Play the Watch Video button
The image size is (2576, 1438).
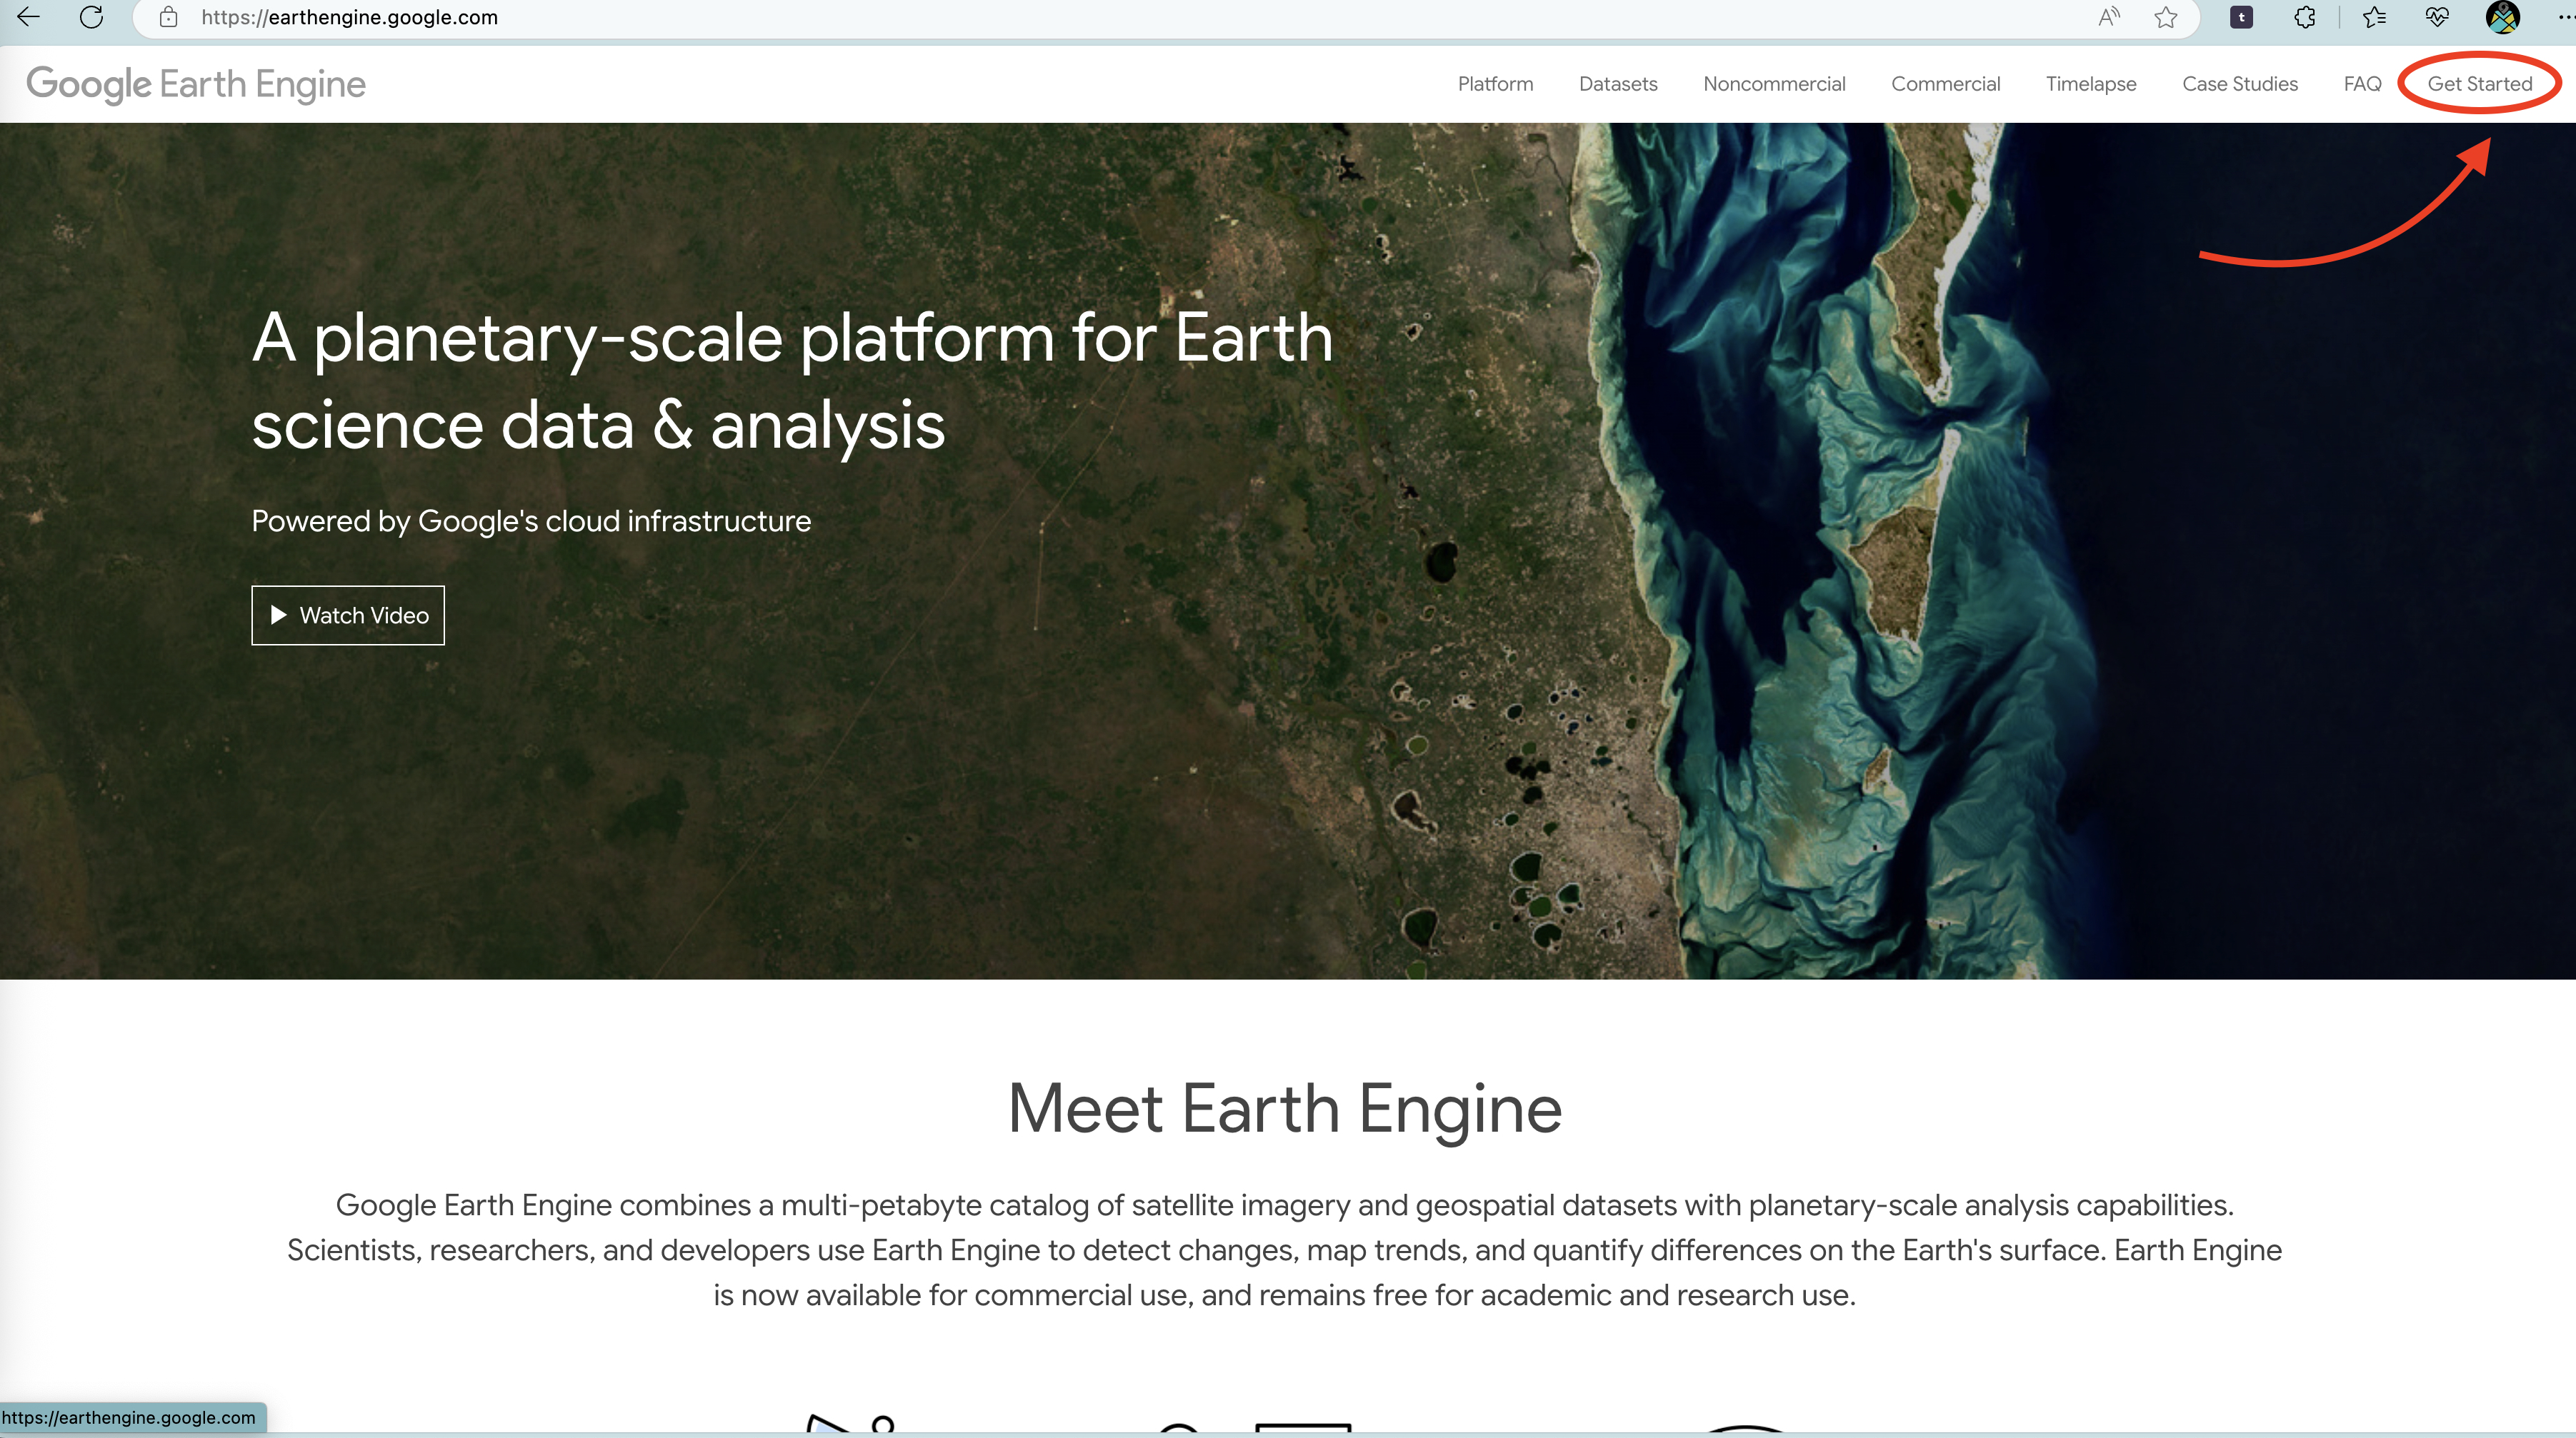[x=348, y=615]
